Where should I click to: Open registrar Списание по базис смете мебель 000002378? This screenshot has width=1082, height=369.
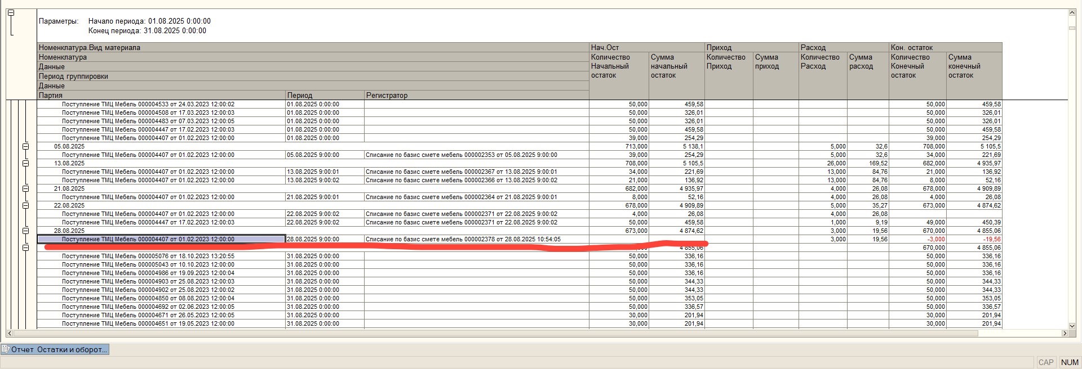(463, 239)
